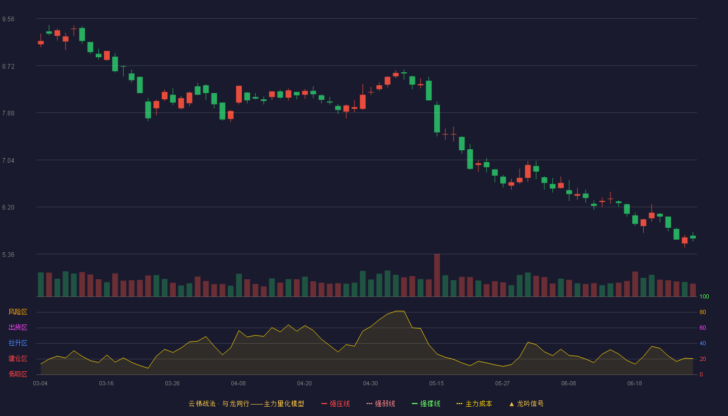Screen dimensions: 728x416
Task: Toggle the 主力成本 legend item
Action: click(474, 404)
